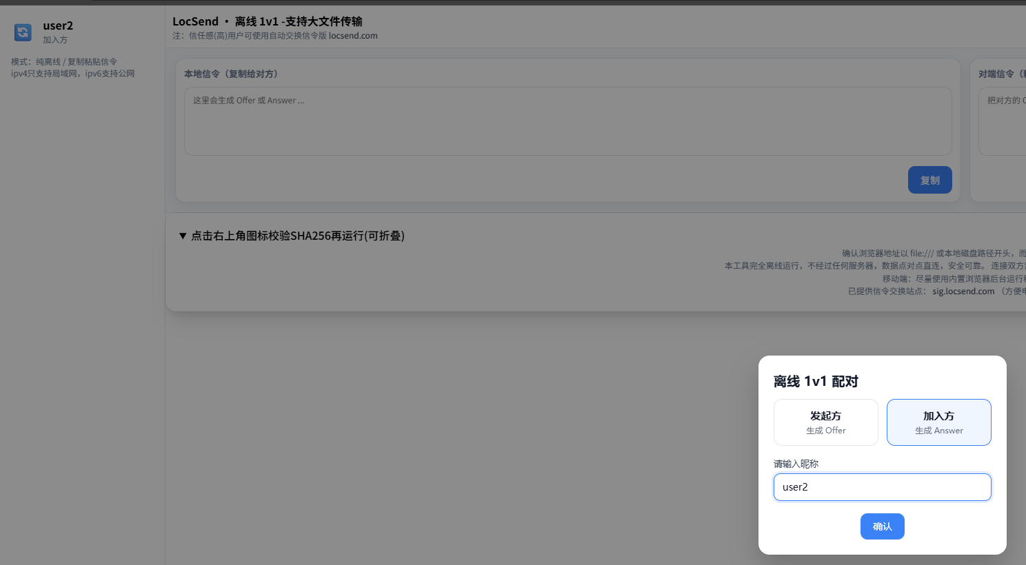The height and width of the screenshot is (565, 1026).
Task: Click the 离线 1v1 配对 dialog heading
Action: point(816,382)
